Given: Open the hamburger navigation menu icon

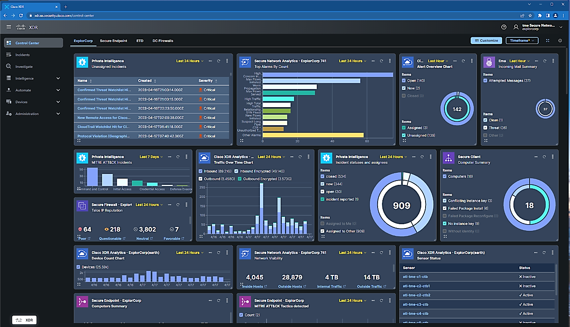Looking at the screenshot, I should point(9,27).
